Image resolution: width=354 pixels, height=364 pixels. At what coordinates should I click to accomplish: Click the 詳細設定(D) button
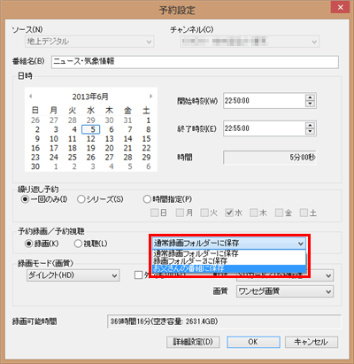[x=193, y=342]
